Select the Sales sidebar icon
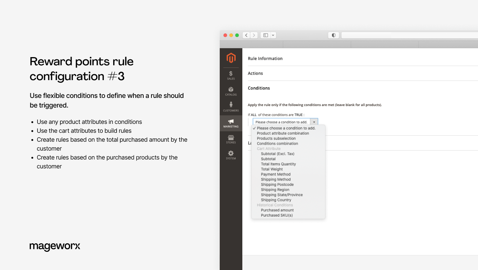 tap(231, 73)
